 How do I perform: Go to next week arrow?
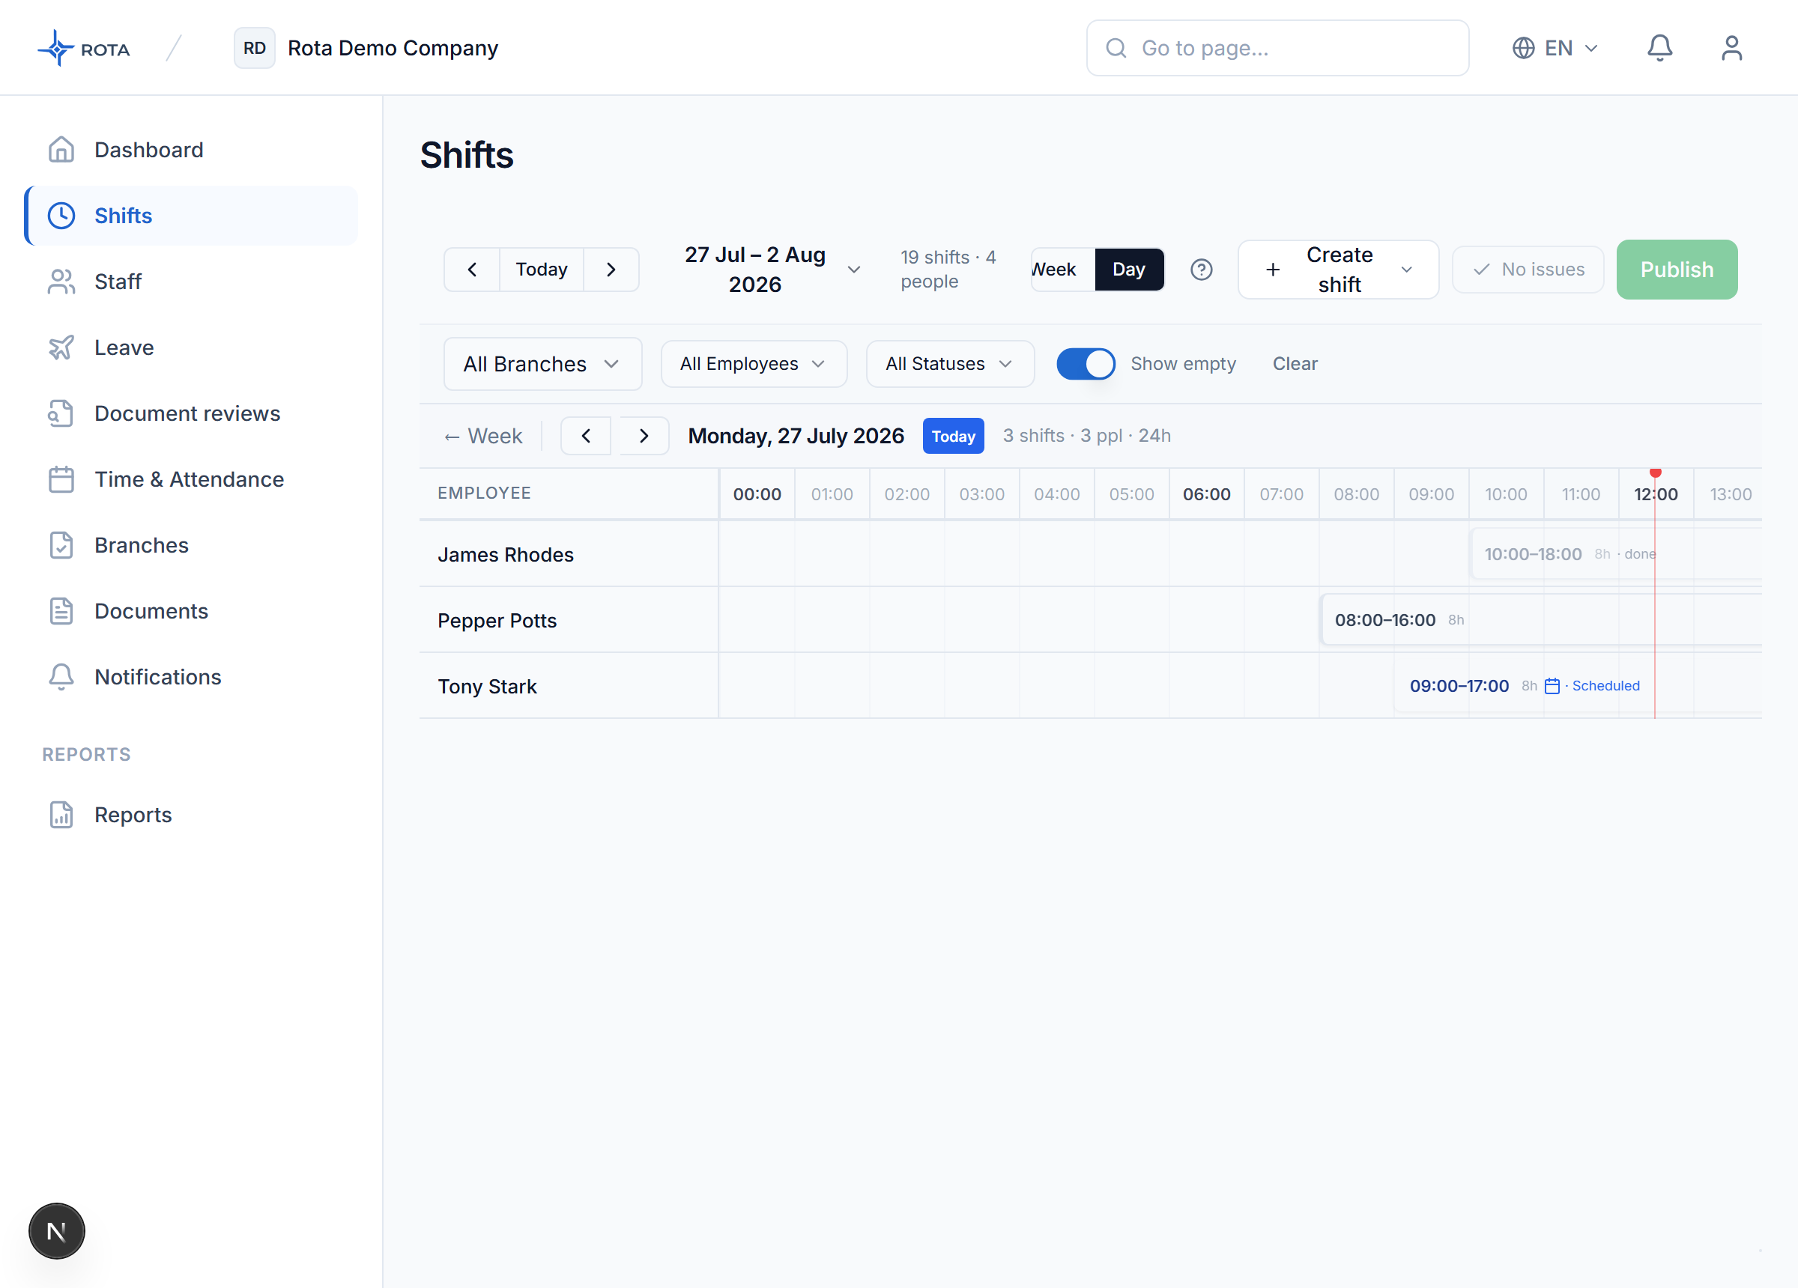pyautogui.click(x=611, y=270)
